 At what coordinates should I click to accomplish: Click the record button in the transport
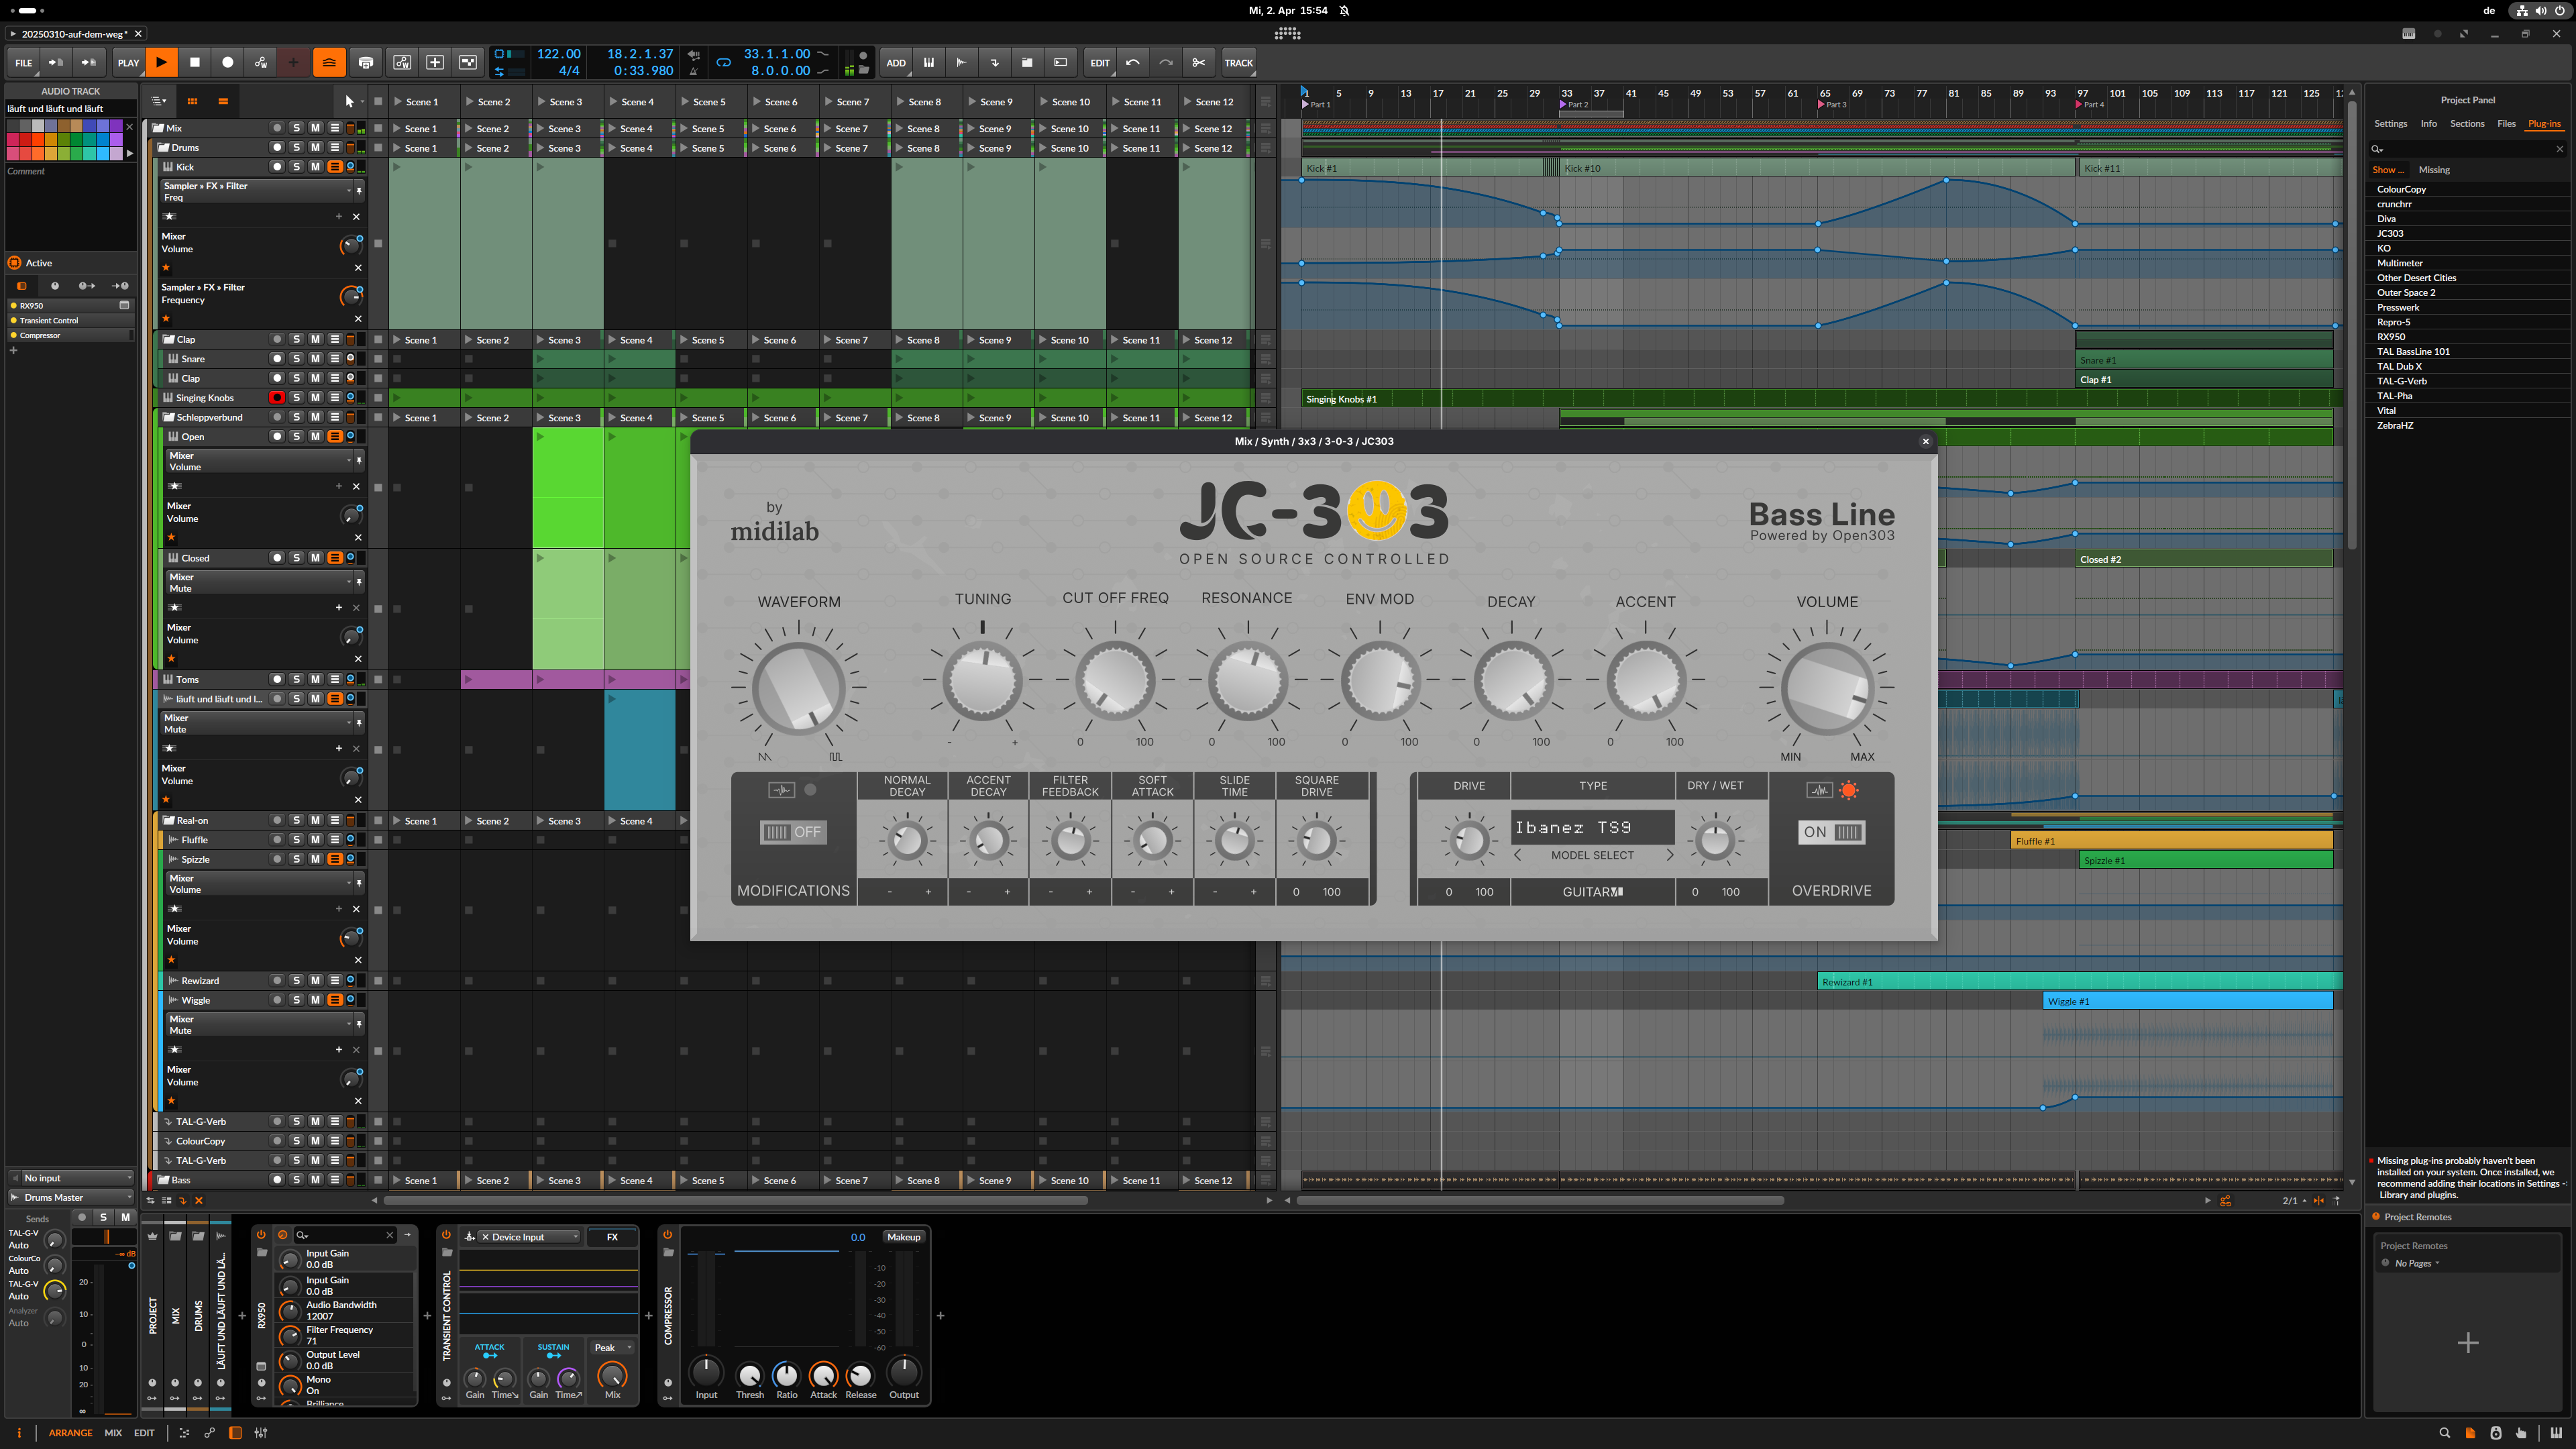click(228, 62)
